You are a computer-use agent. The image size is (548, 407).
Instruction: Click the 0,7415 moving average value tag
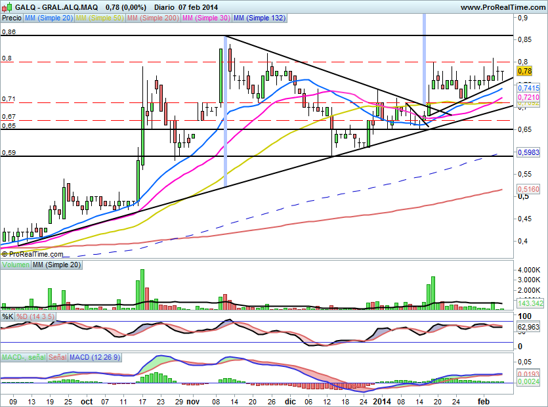528,88
